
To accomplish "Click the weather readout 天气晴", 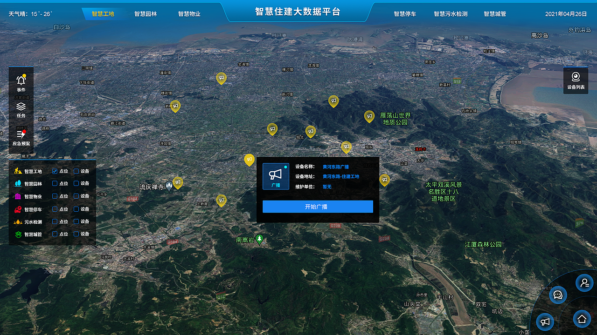I will (30, 14).
